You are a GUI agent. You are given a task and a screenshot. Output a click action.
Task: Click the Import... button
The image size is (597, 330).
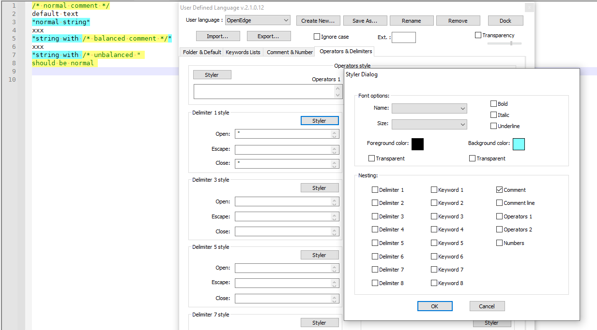coord(218,36)
